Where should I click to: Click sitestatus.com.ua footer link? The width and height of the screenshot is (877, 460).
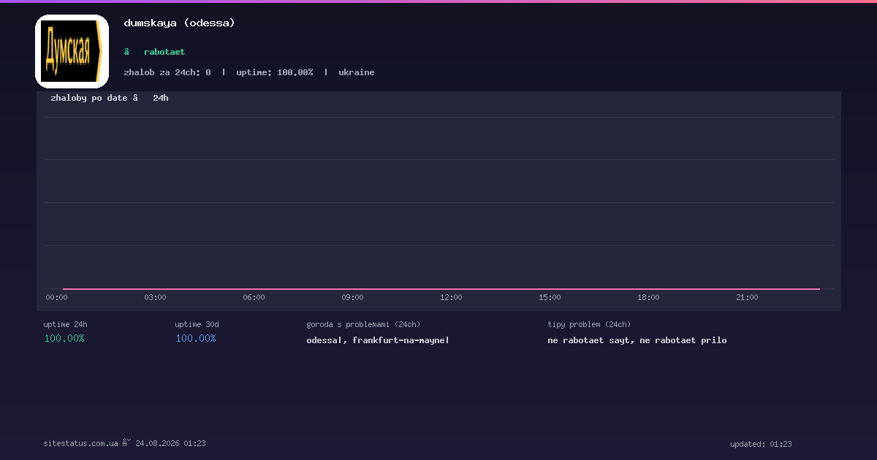(80, 443)
